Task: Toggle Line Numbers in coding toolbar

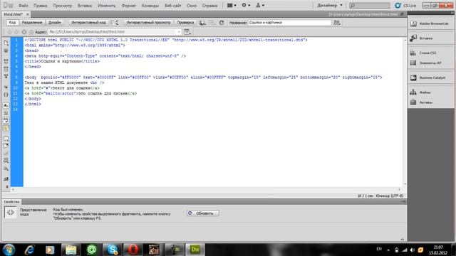Action: coord(6,106)
